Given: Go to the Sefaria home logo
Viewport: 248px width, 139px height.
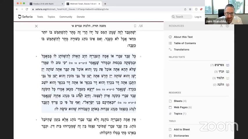Looking at the screenshot, I should (x=25, y=17).
